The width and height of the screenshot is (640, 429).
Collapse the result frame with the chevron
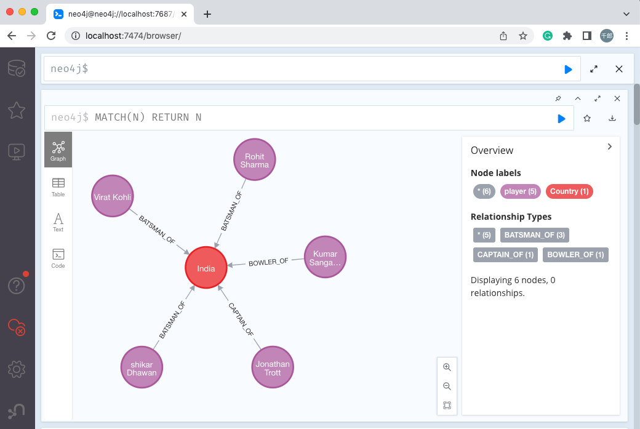click(x=578, y=98)
